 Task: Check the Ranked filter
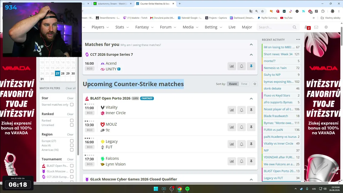tap(72, 120)
